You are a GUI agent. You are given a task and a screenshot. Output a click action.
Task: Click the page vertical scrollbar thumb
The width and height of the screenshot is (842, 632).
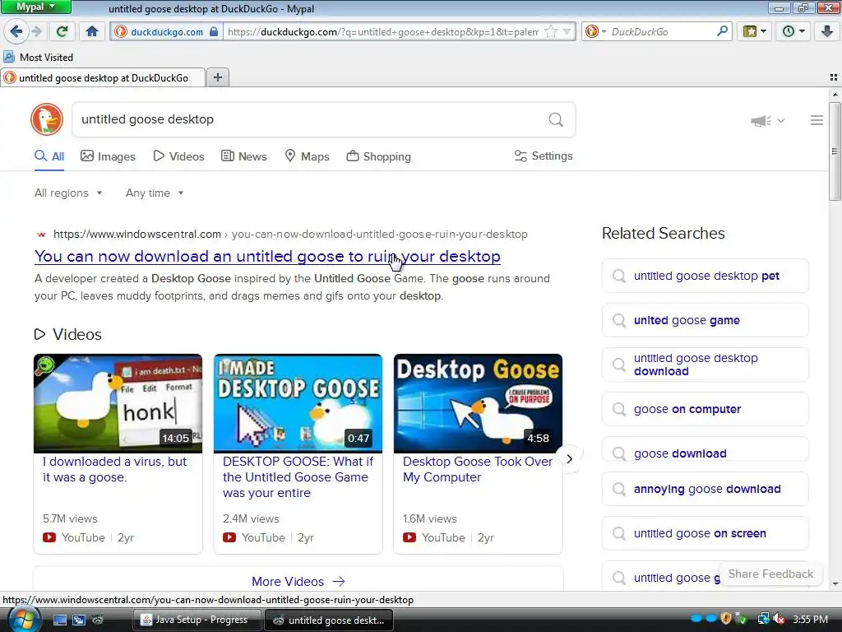(x=835, y=151)
